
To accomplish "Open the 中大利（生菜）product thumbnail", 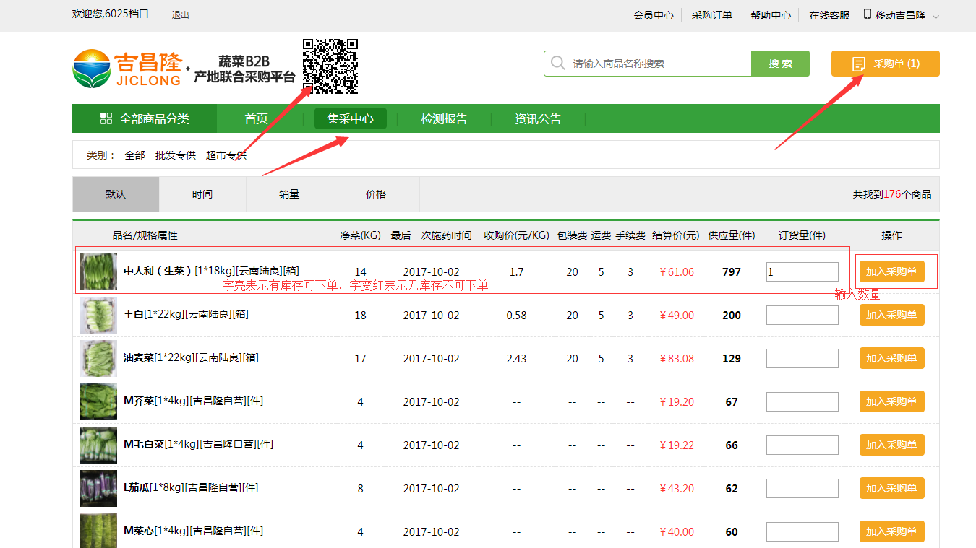I will (x=98, y=271).
